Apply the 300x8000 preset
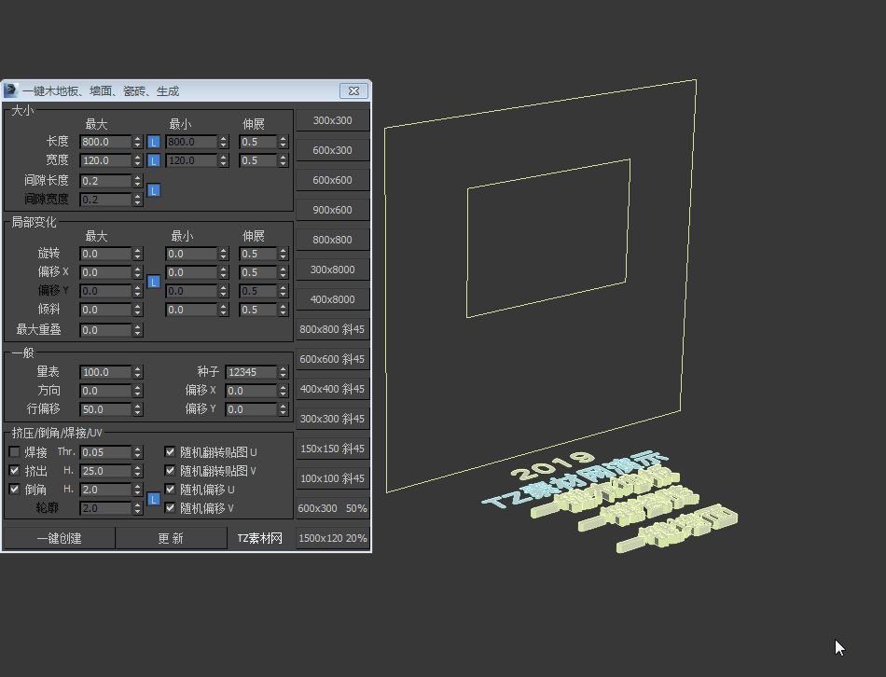Viewport: 886px width, 677px height. [x=333, y=269]
